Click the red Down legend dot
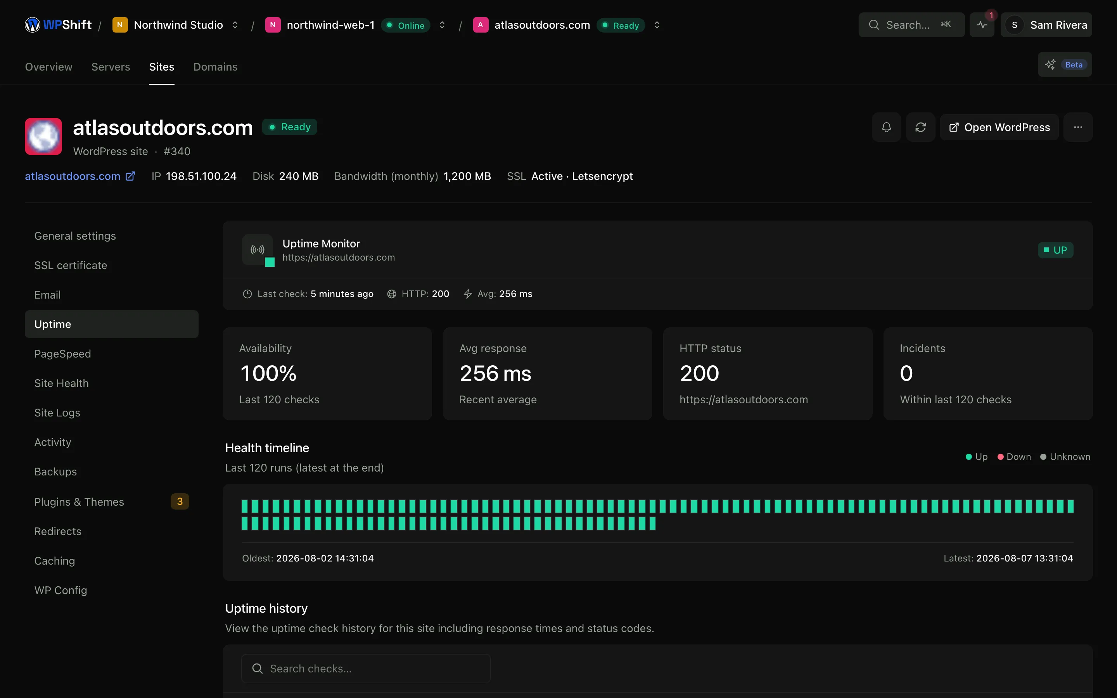The image size is (1117, 698). [1000, 457]
